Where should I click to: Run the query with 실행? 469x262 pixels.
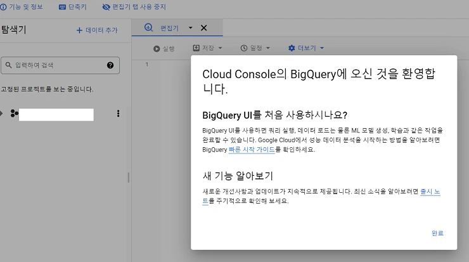(164, 48)
